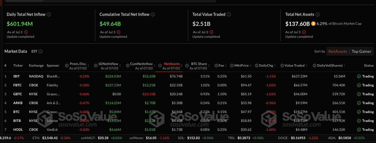Click red alert icon under Cumulative Total Net Inflow
376x143 pixels.
pyautogui.click(x=119, y=32)
